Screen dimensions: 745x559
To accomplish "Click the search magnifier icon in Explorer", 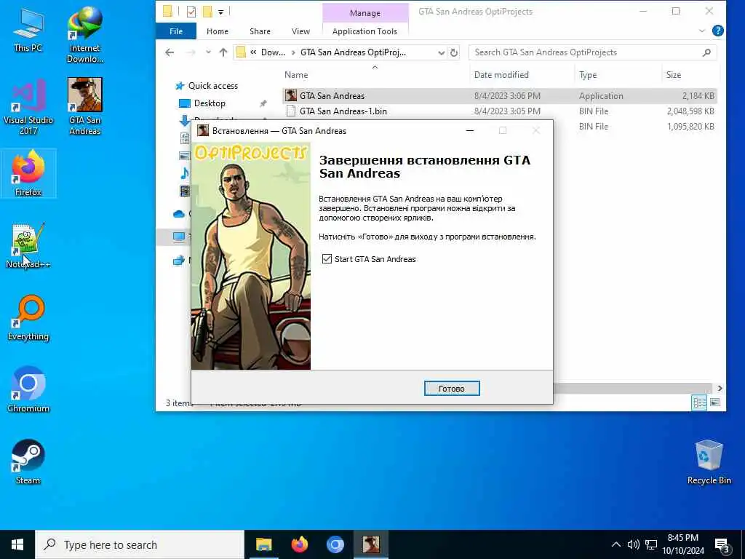I will (x=707, y=52).
